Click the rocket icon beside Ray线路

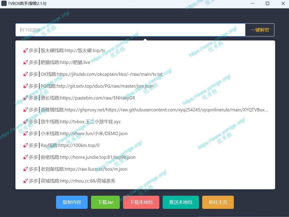[x=25, y=145]
